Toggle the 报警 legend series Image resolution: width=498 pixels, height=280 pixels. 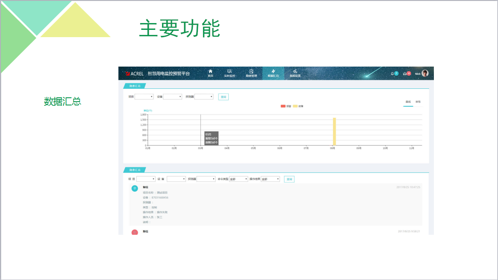283,106
